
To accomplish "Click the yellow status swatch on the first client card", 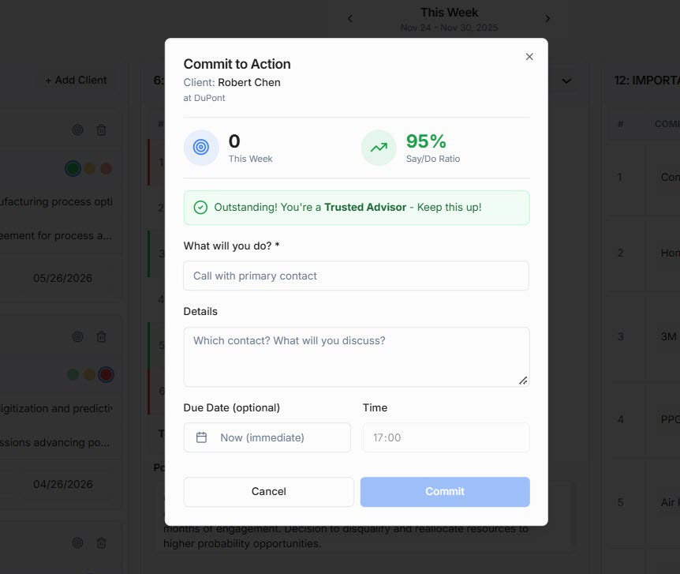I will click(x=89, y=168).
